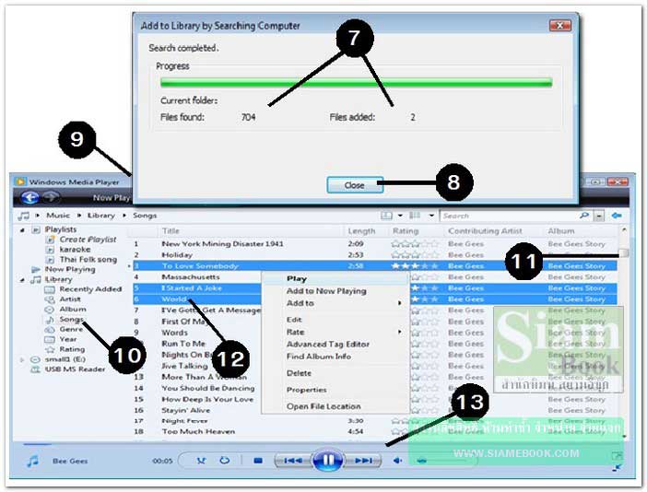Select Genre category in Library

click(x=71, y=329)
